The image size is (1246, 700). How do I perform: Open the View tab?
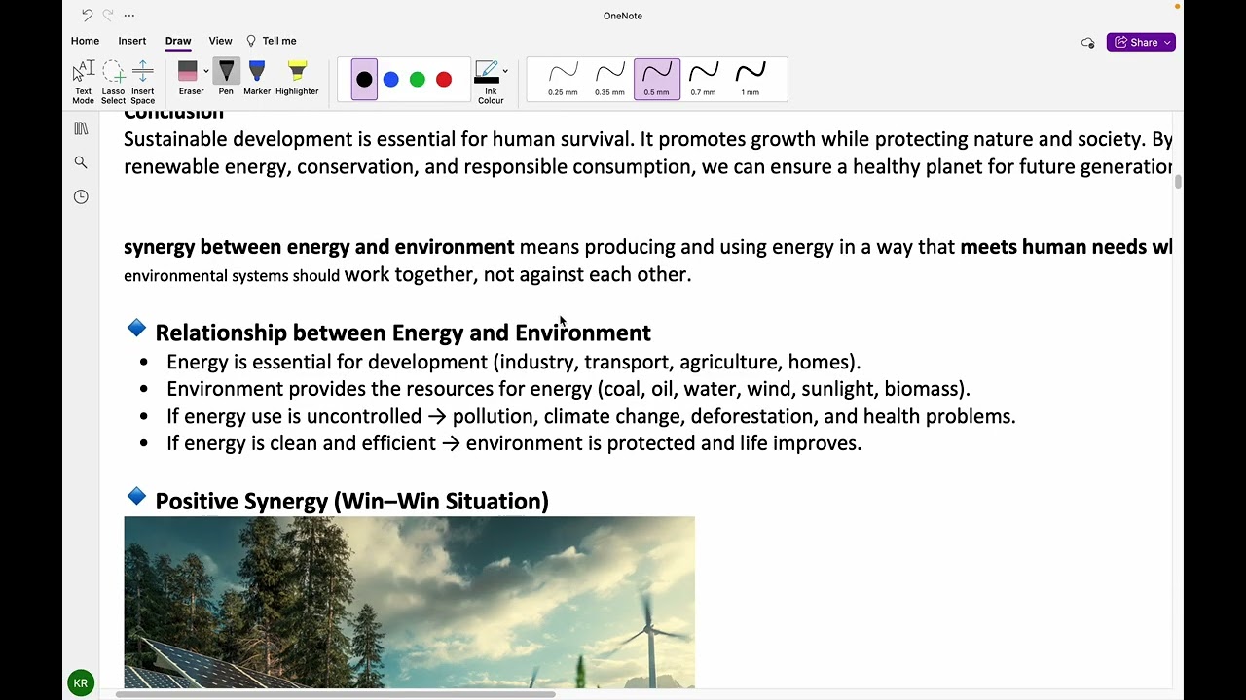[x=220, y=41]
